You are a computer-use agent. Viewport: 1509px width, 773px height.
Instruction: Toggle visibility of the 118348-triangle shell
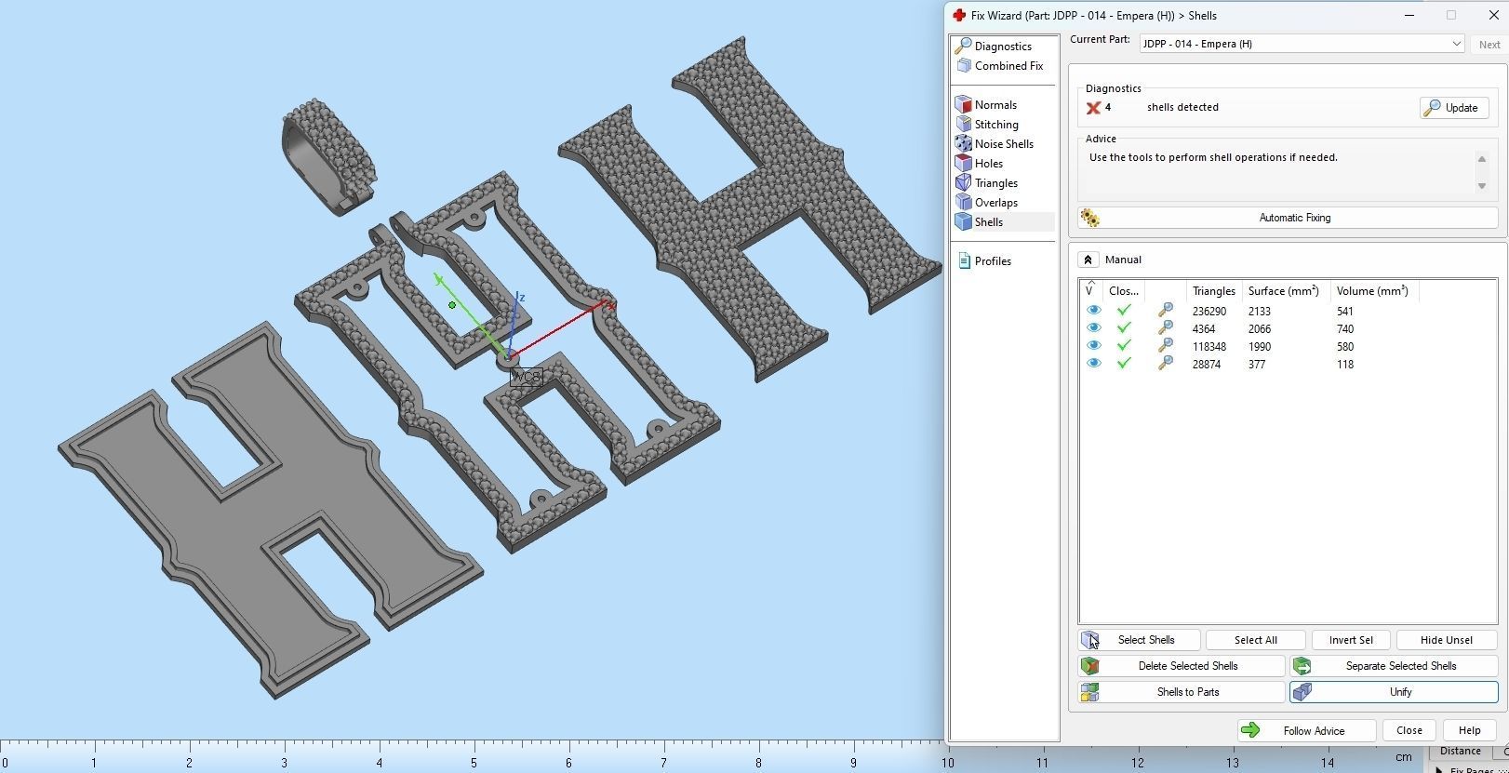coord(1093,346)
